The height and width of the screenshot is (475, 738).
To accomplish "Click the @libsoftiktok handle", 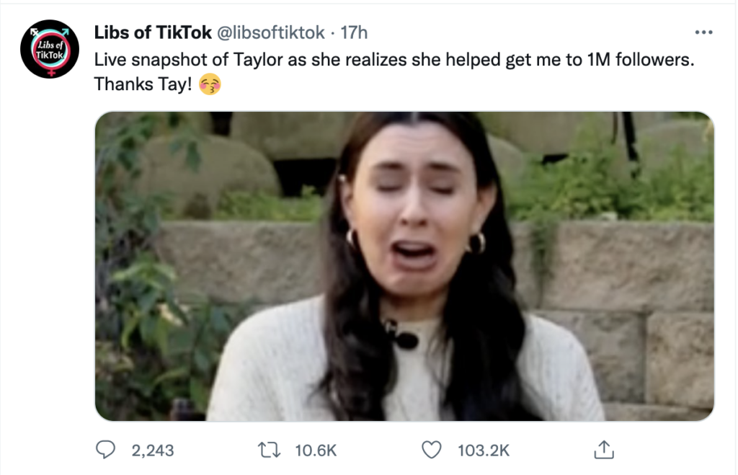I will pyautogui.click(x=270, y=32).
